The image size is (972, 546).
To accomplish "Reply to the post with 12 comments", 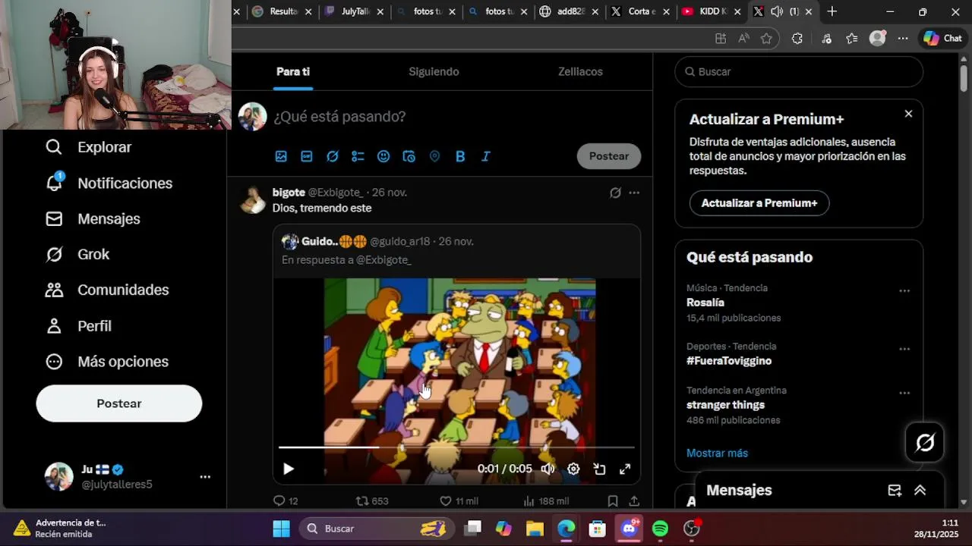I will click(286, 501).
